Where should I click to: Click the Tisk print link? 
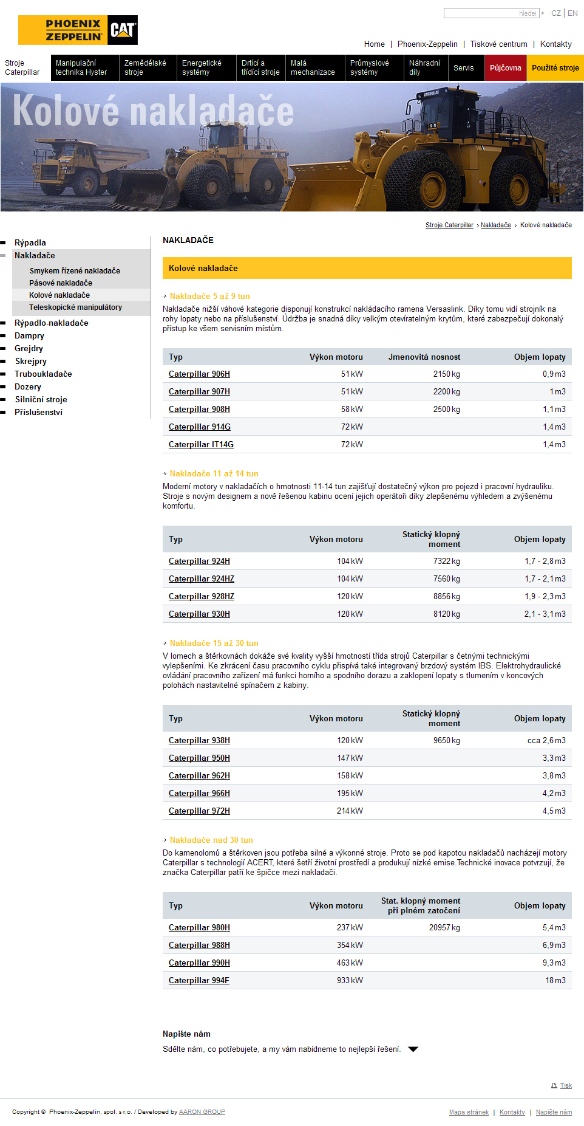point(566,1085)
